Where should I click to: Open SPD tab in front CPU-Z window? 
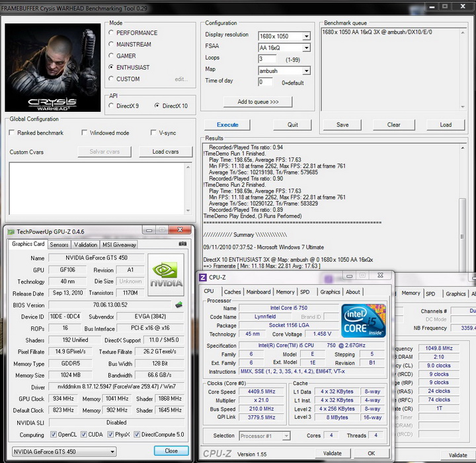point(305,291)
